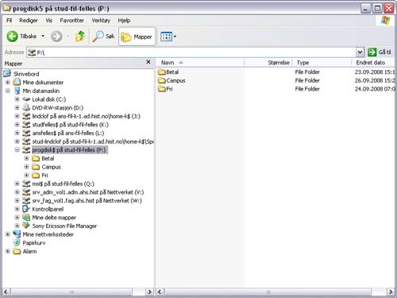This screenshot has width=397, height=298.
Task: Open the Verktøy menu
Action: coord(101,21)
